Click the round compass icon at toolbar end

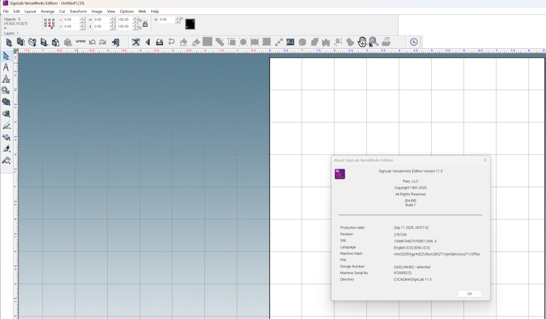tap(414, 42)
